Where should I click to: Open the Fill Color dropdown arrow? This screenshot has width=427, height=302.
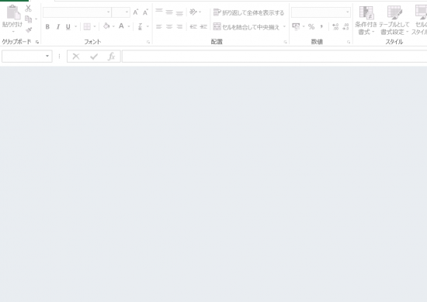point(113,26)
